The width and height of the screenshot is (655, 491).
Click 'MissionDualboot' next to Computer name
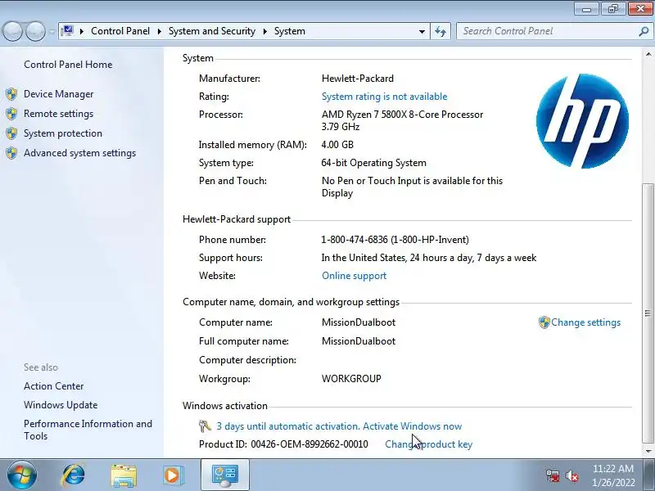(359, 322)
